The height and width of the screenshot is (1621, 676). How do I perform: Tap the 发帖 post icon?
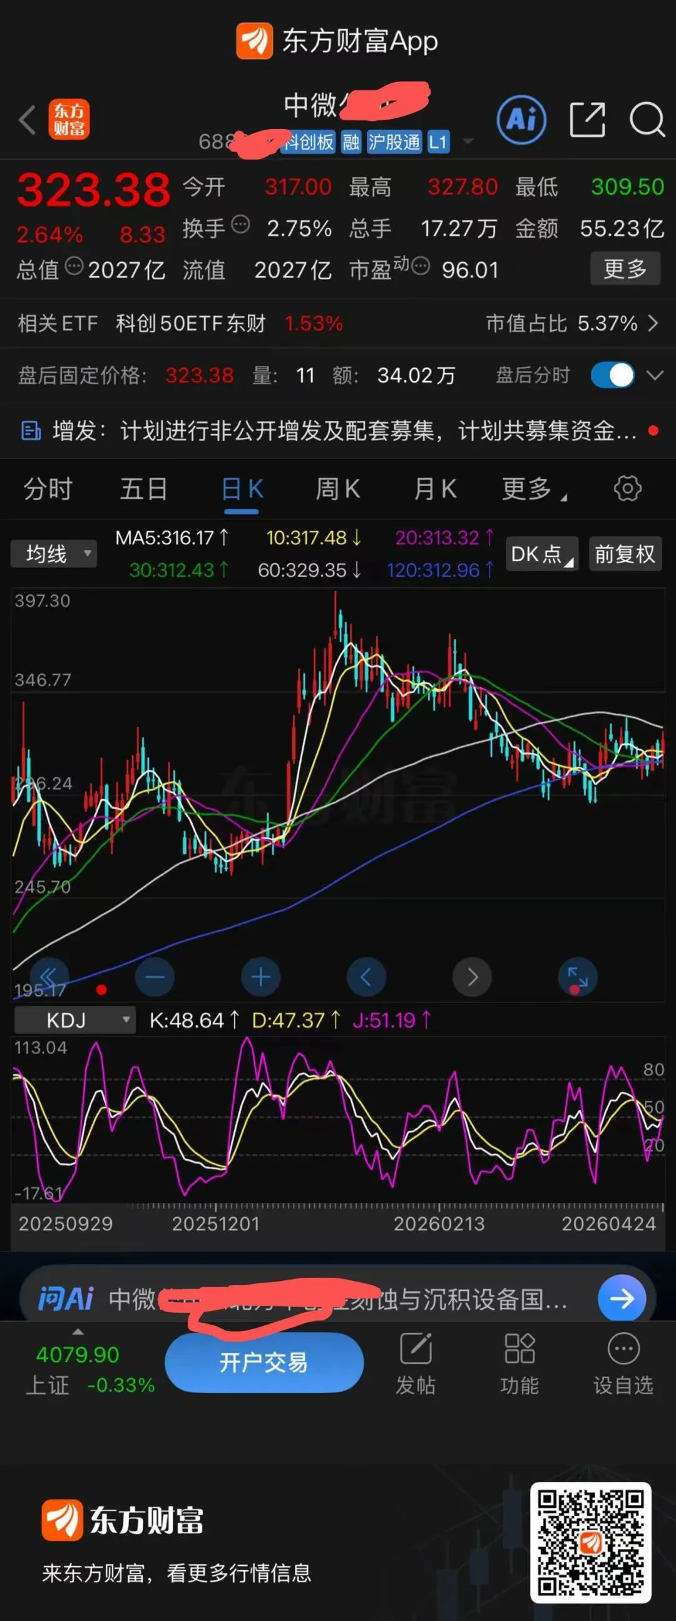point(416,1349)
